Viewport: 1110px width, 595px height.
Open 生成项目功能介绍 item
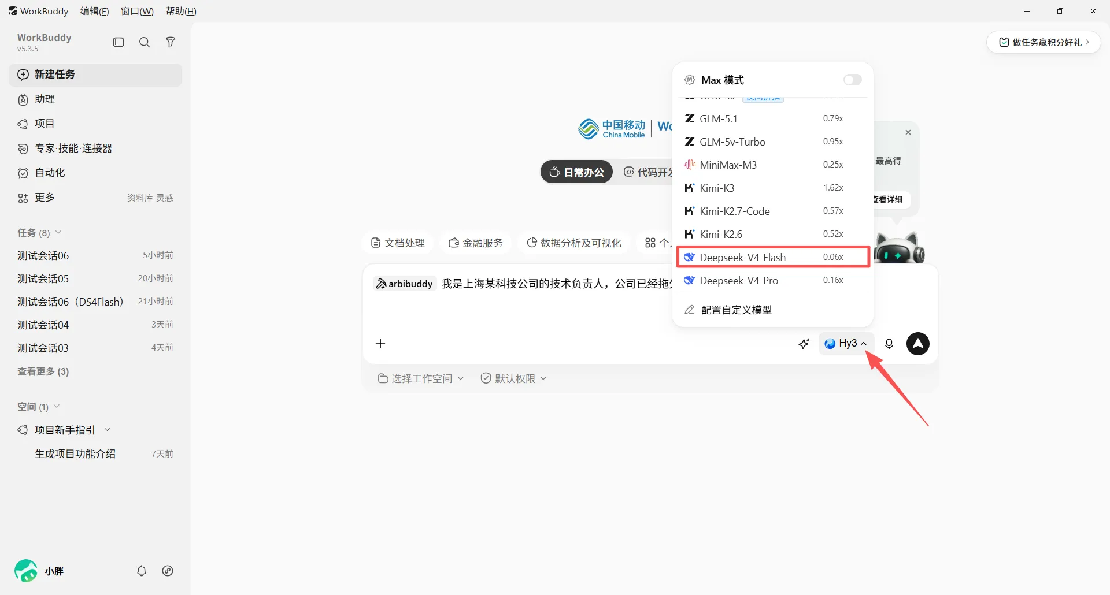click(95, 454)
